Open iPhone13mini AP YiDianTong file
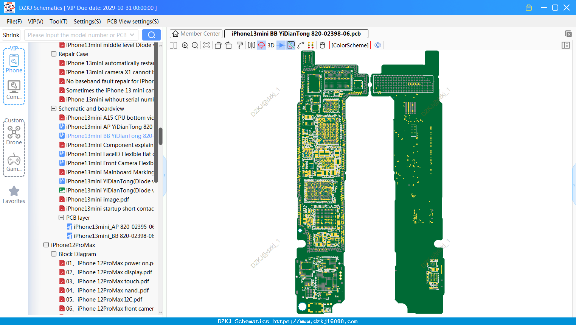Viewport: 576px width, 325px height. pos(106,127)
